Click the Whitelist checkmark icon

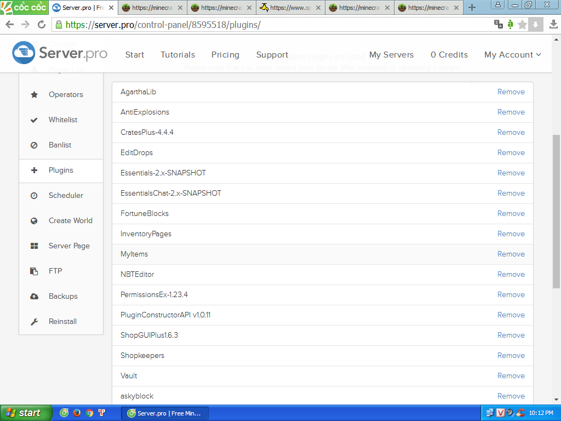[34, 120]
